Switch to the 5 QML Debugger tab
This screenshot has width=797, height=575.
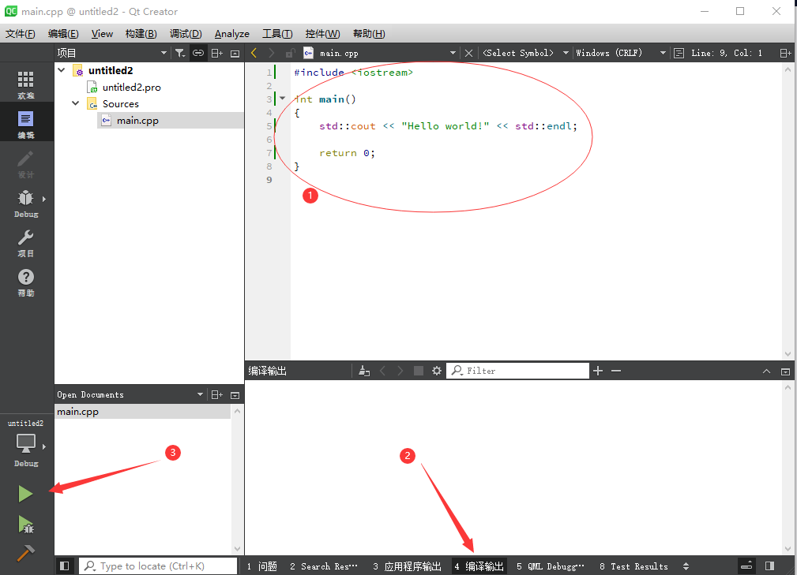[x=551, y=566]
